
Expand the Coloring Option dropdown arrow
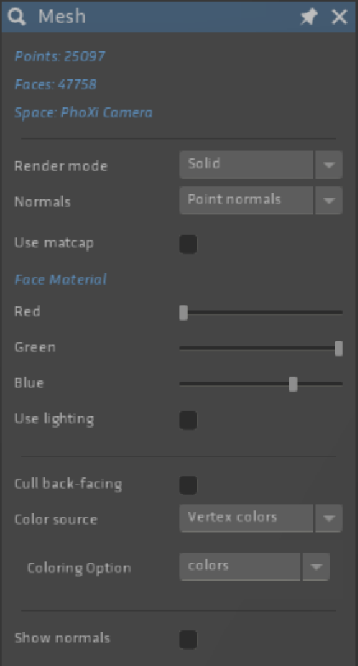[316, 566]
